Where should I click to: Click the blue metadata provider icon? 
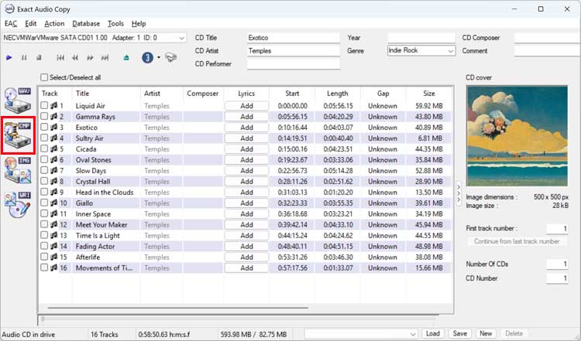coord(147,58)
